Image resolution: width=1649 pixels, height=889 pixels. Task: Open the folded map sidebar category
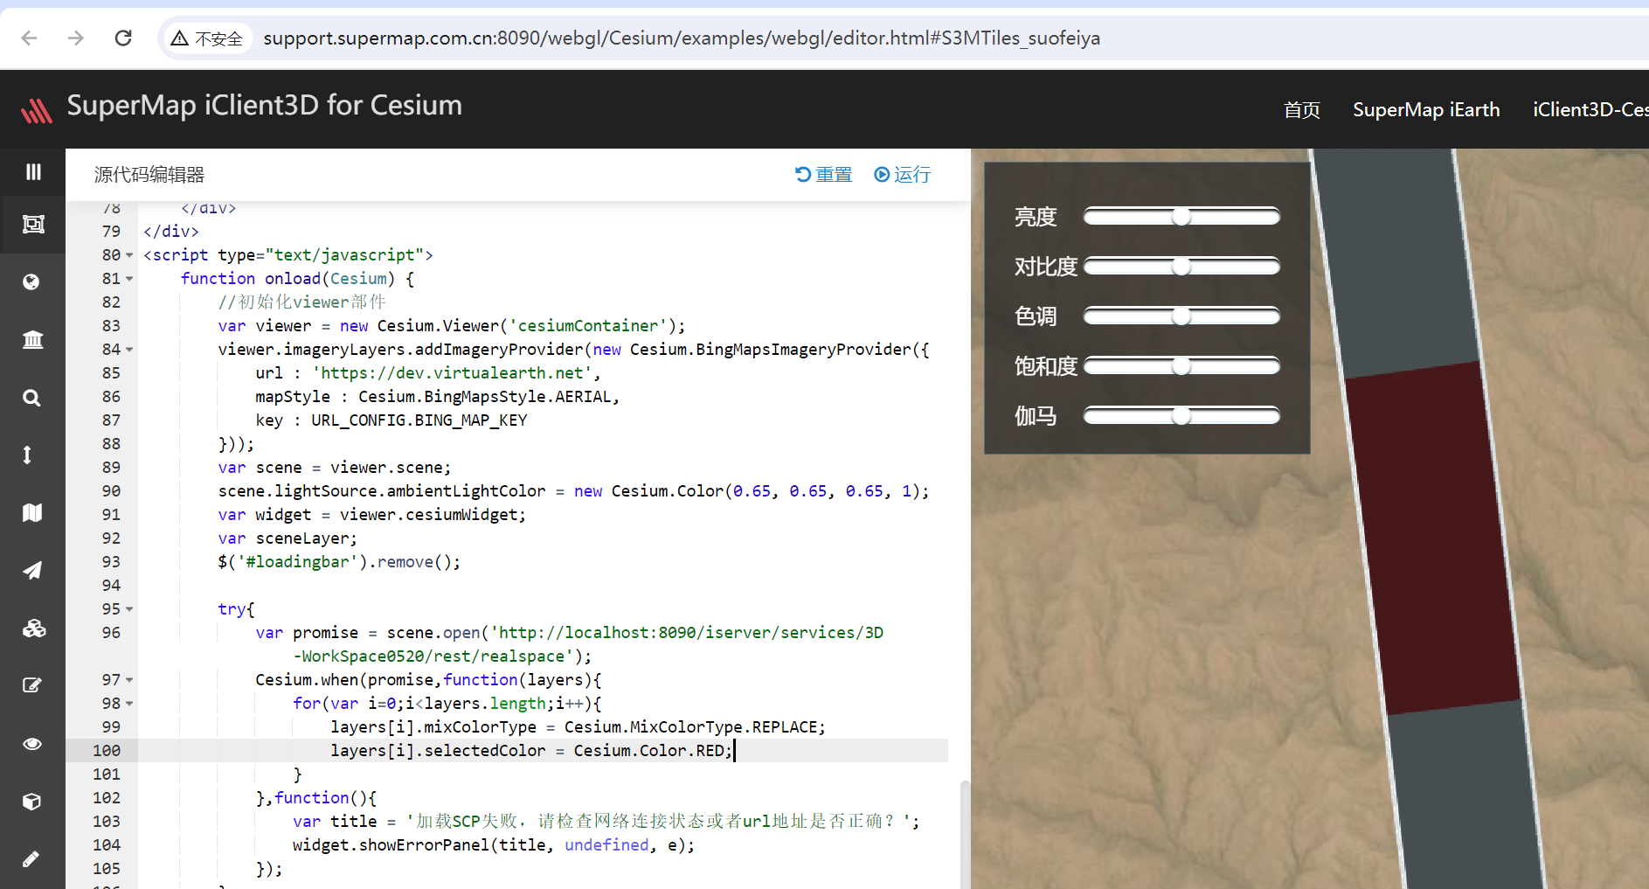[32, 512]
